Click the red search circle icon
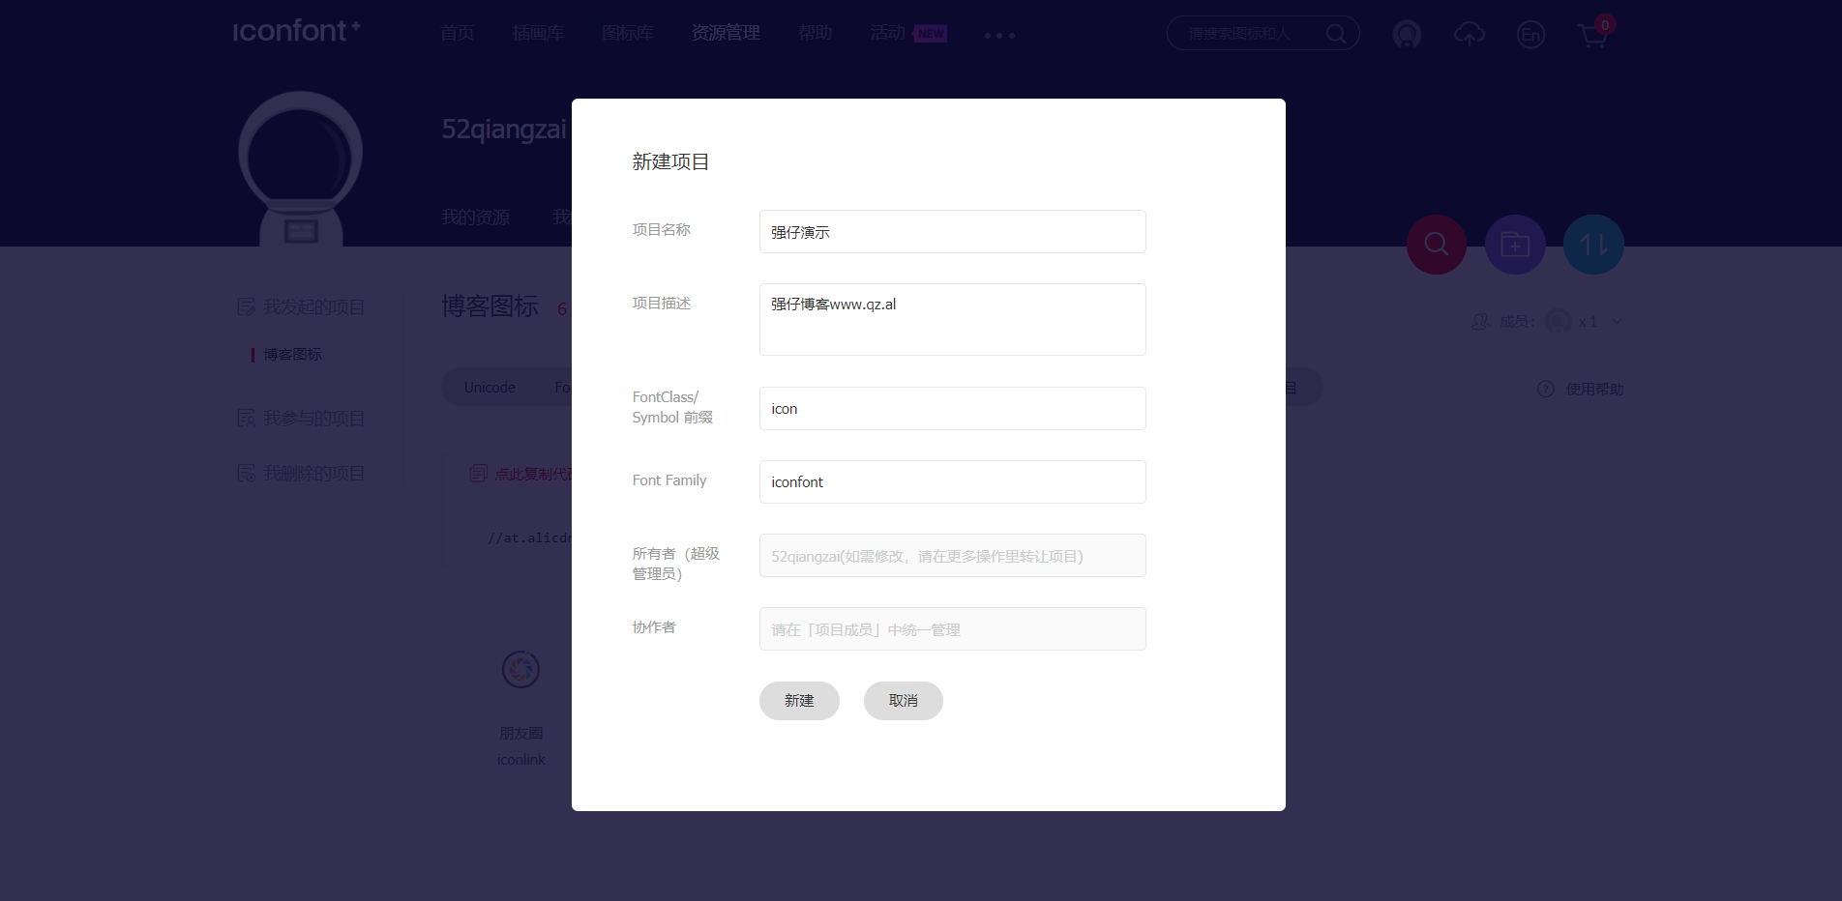1842x901 pixels. [x=1437, y=245]
